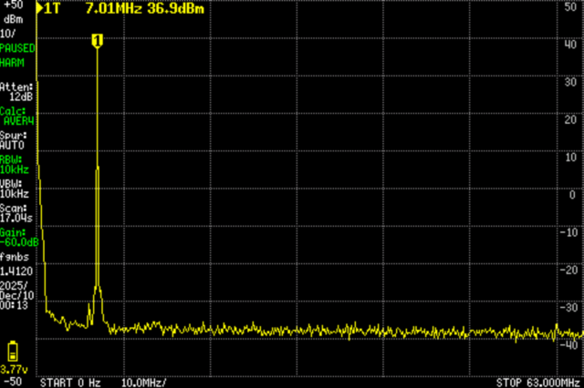
Task: Click the 10.0MHz/ per-division span label
Action: point(143,381)
